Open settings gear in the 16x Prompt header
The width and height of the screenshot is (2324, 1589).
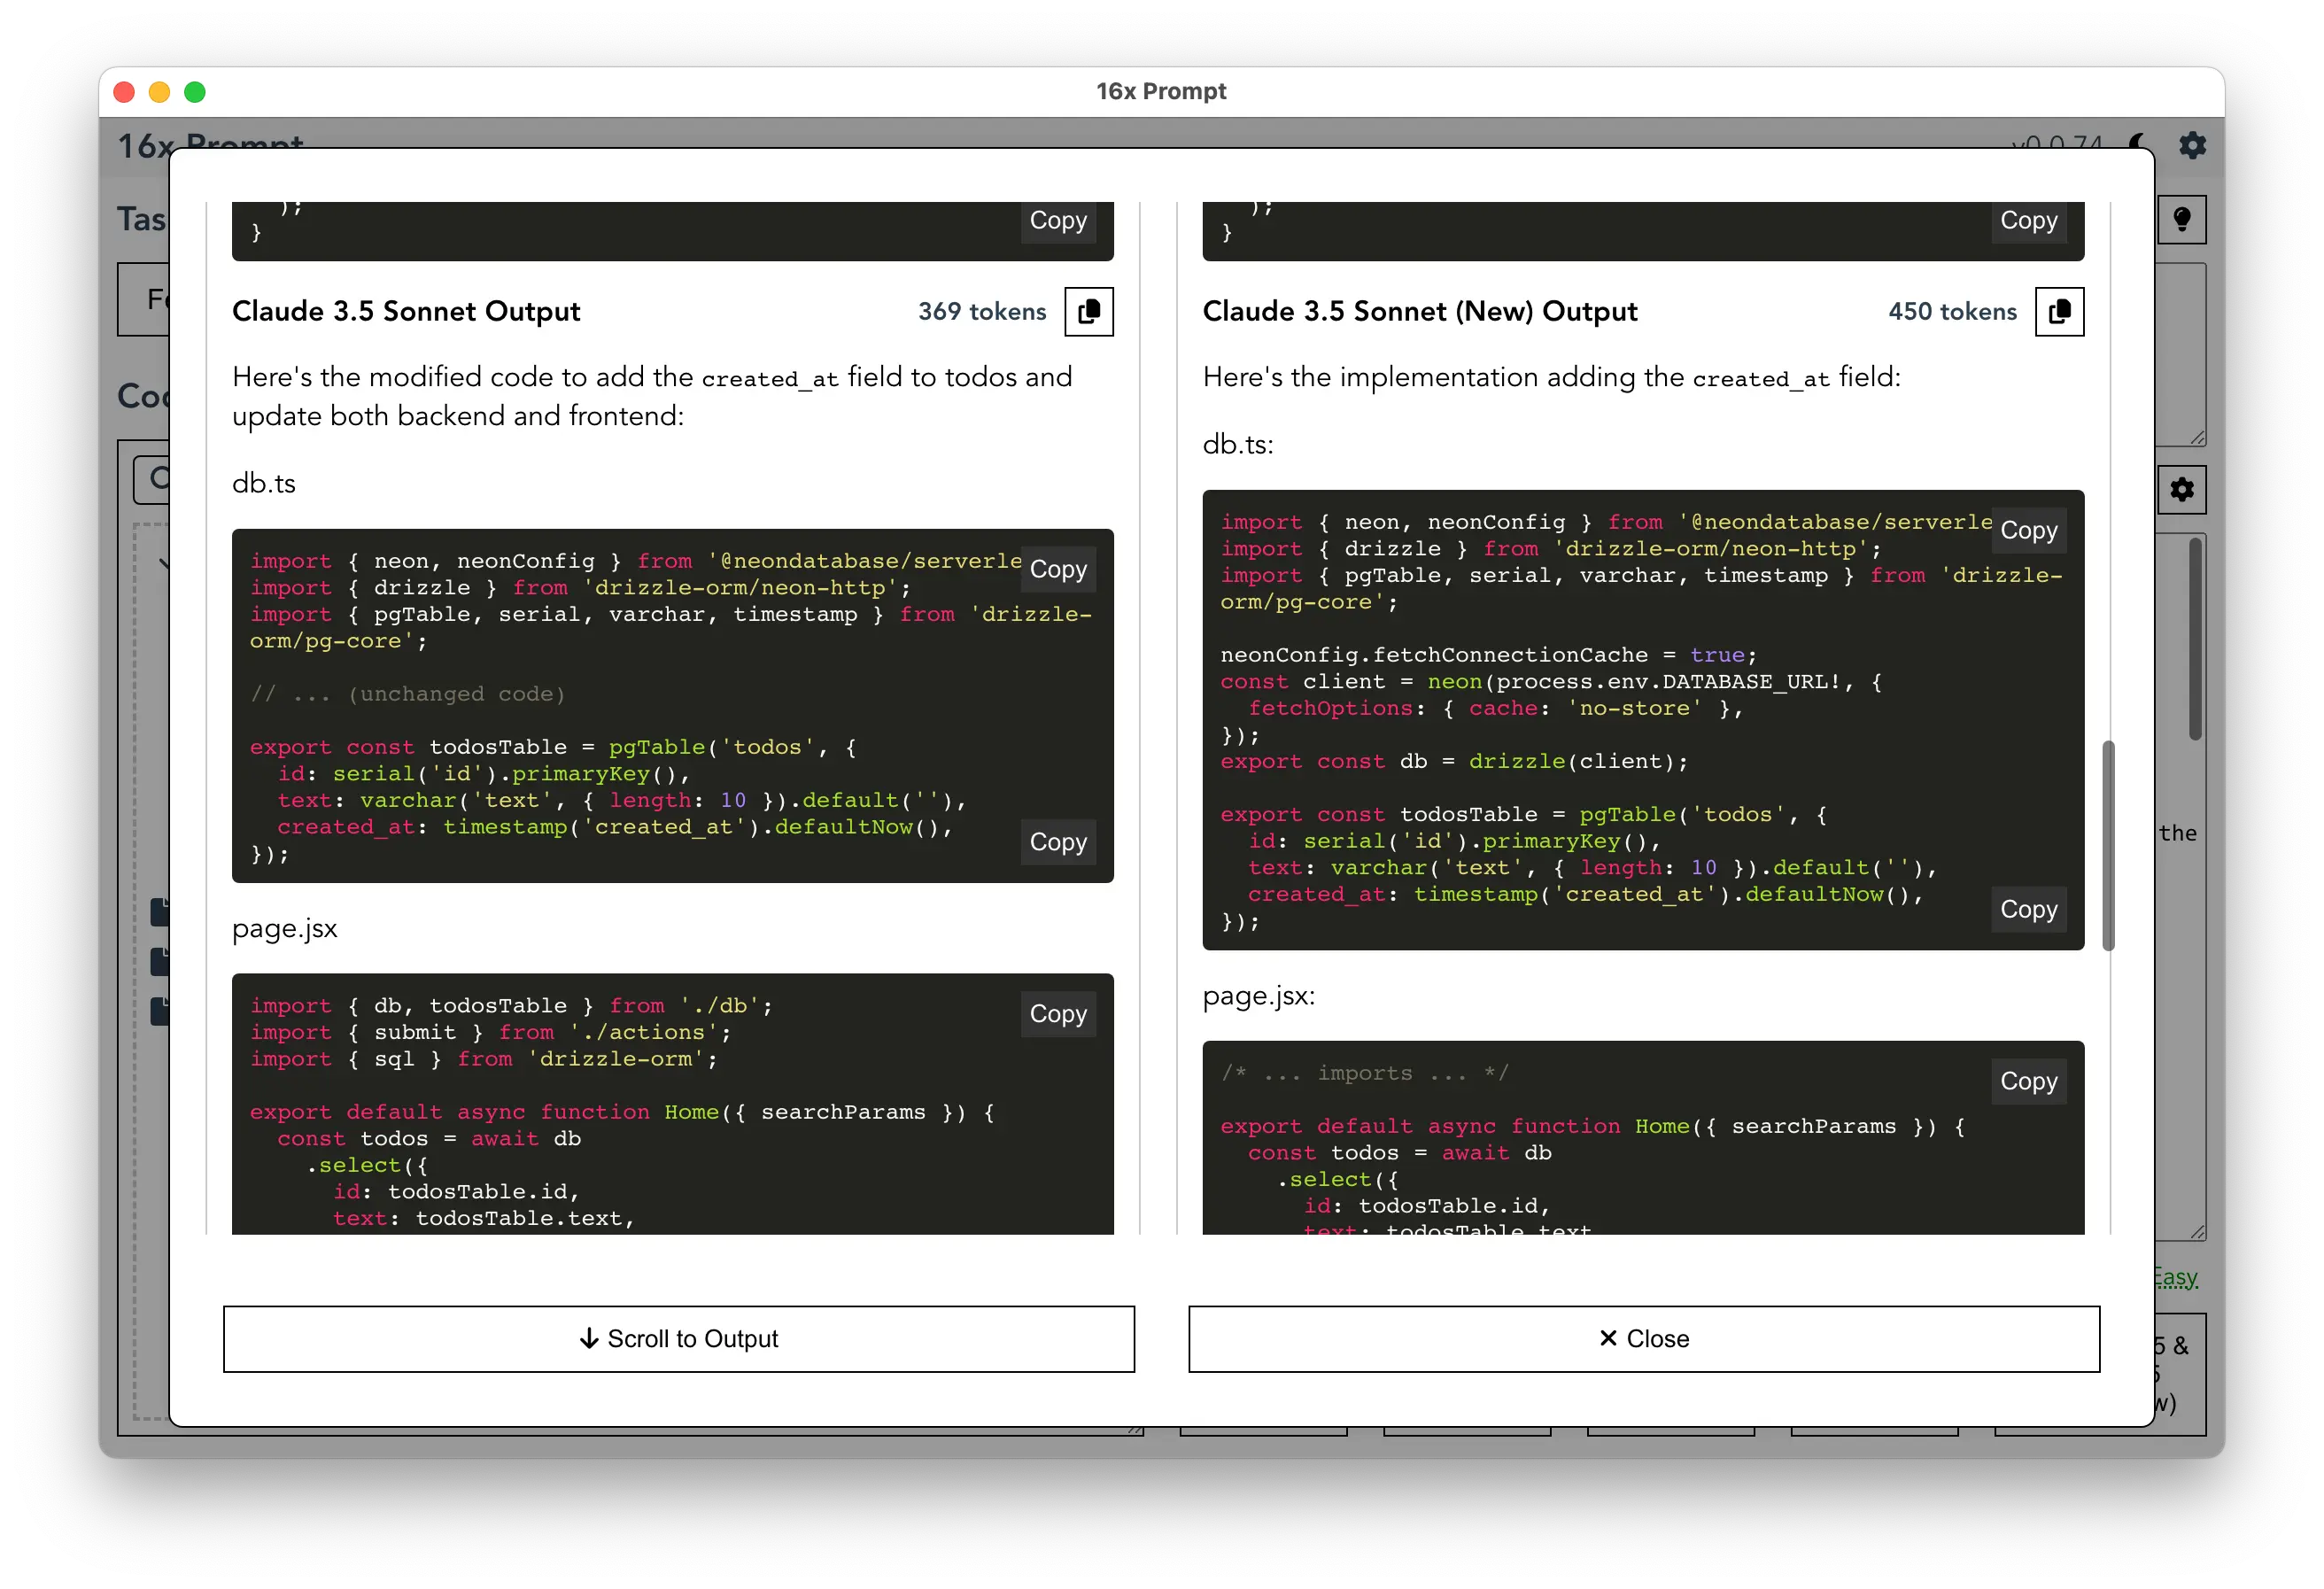point(2192,145)
